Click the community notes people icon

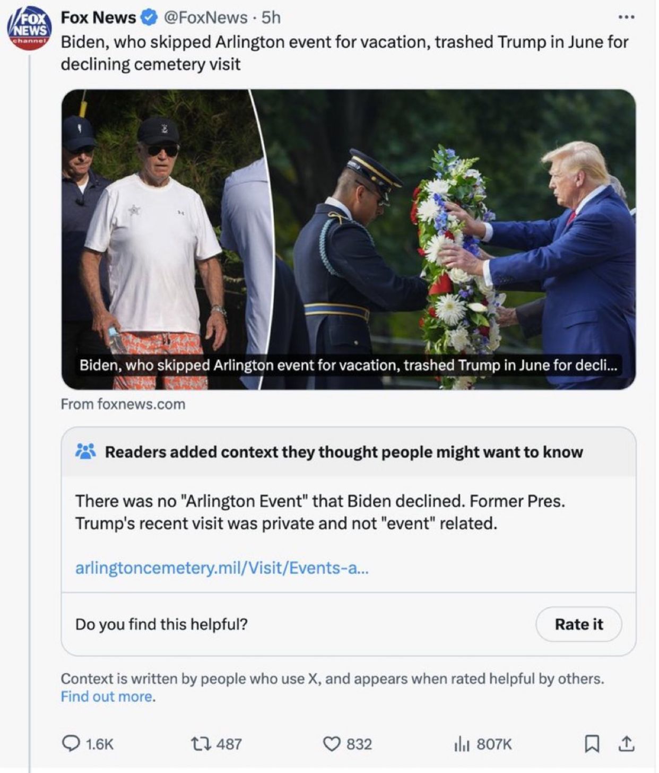click(x=85, y=451)
